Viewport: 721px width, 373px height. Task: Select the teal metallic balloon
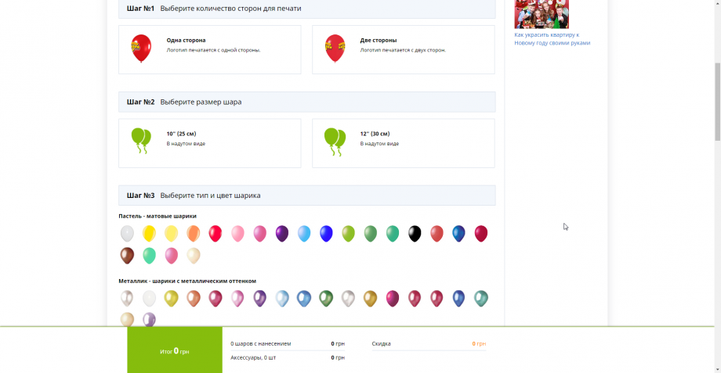click(481, 298)
